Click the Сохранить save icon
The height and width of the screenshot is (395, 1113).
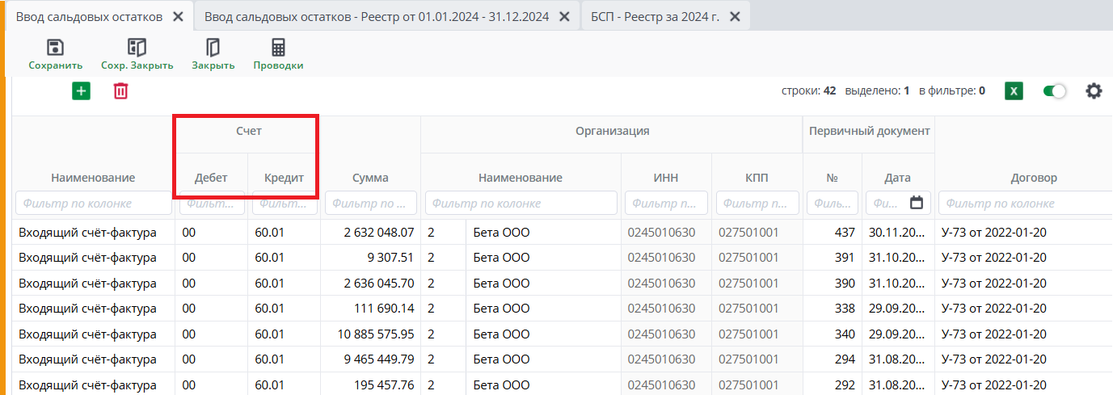tap(55, 48)
